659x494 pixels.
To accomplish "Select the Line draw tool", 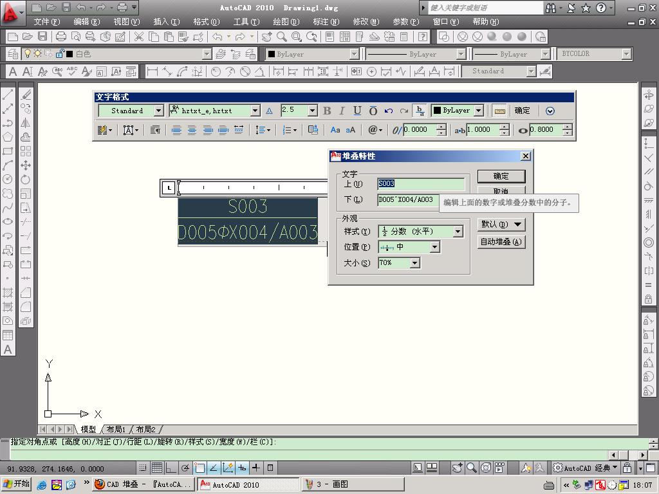I will tap(8, 94).
